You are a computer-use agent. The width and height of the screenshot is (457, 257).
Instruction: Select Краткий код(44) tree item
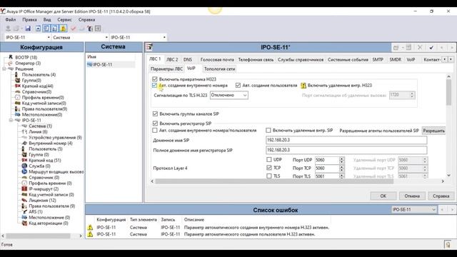37,86
